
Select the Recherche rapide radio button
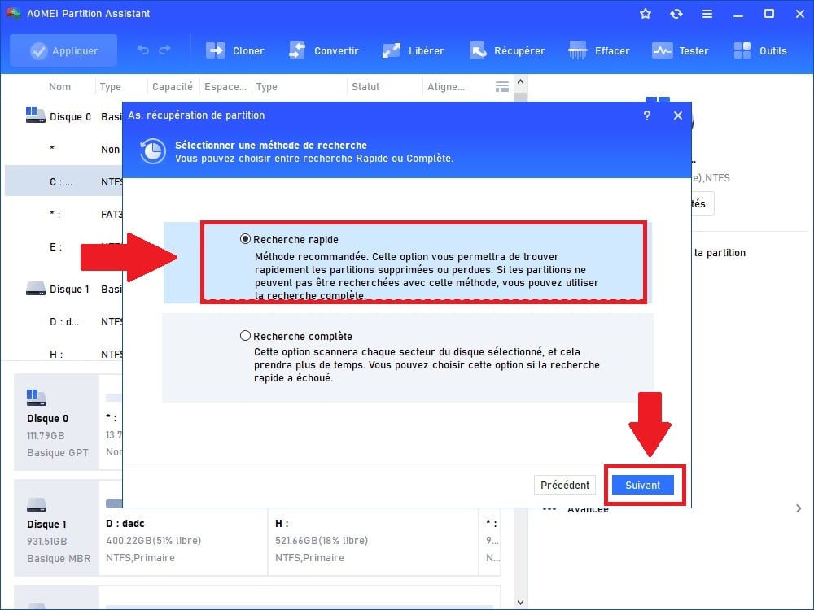(246, 240)
